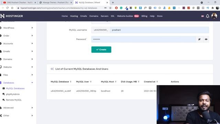Open the notifications bell

[x=208, y=16]
